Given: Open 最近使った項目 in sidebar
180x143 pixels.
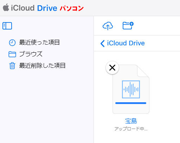Looking at the screenshot, I should 34,43.
